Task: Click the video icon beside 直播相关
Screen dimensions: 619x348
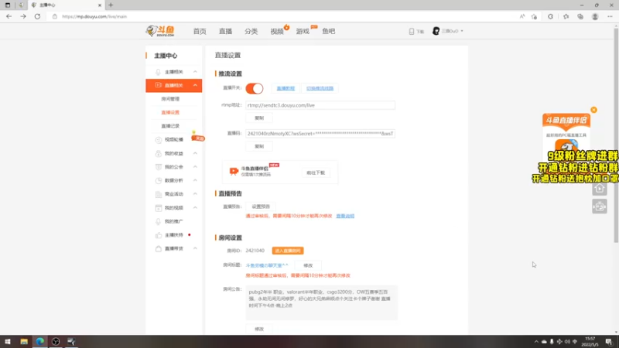Action: pos(159,85)
